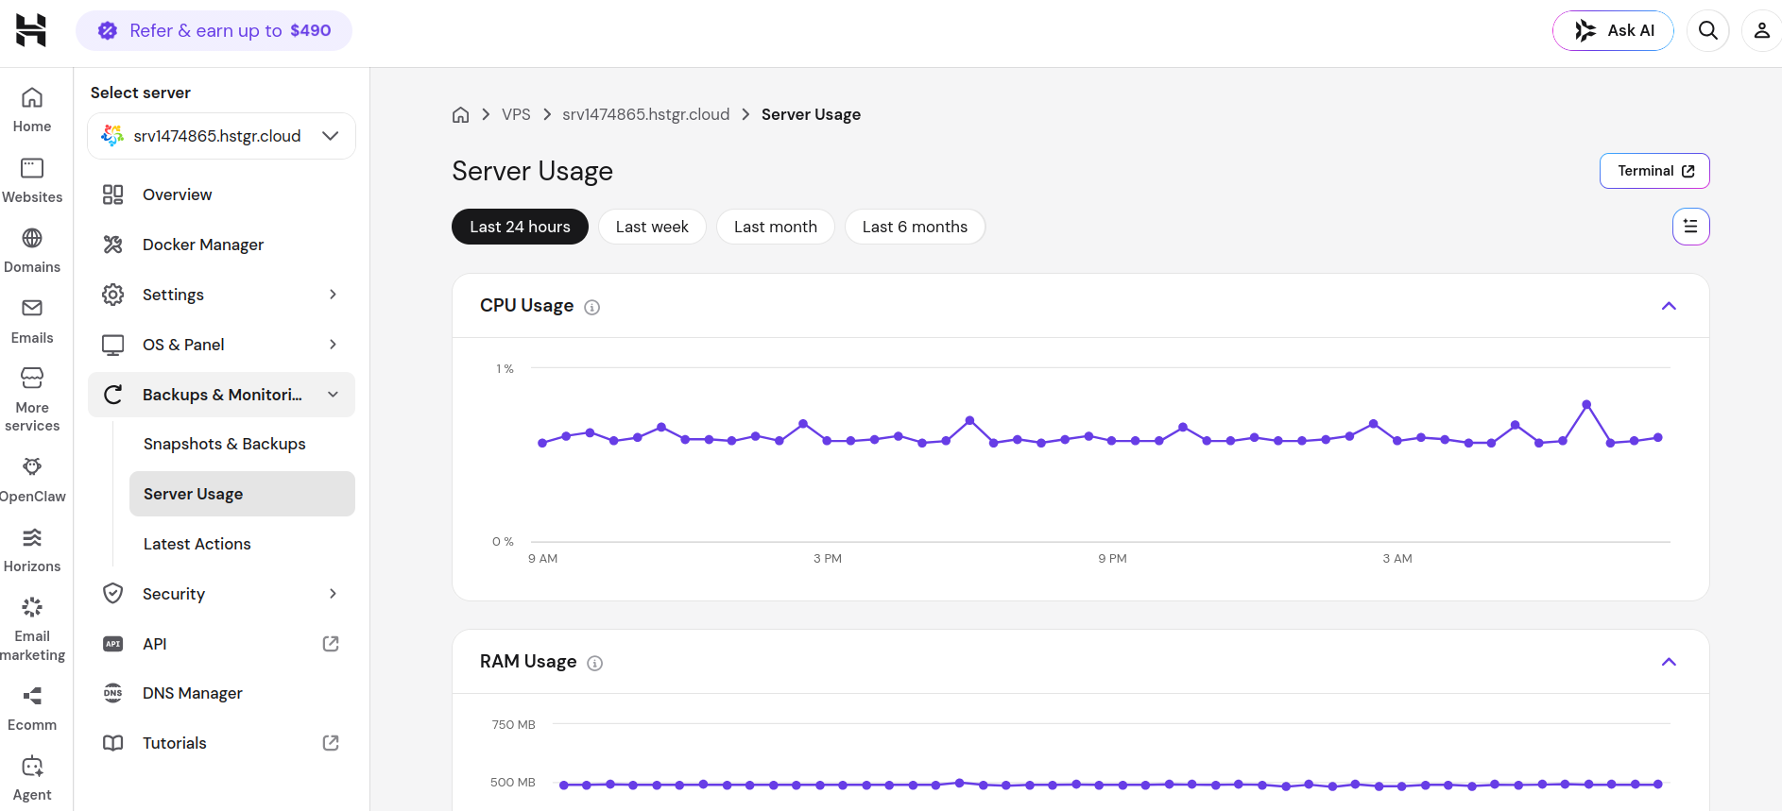
Task: Open the DNS Manager menu item
Action: 221,693
